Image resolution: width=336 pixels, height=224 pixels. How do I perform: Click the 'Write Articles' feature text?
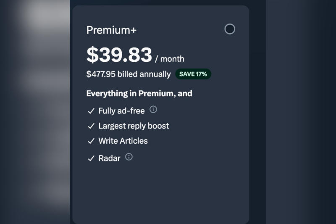pyautogui.click(x=123, y=141)
